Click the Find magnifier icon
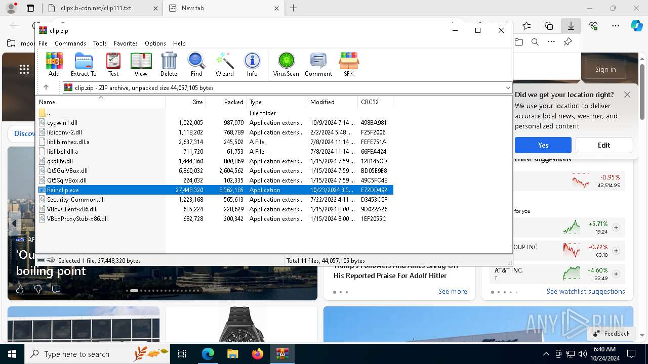The image size is (648, 364). [x=196, y=64]
